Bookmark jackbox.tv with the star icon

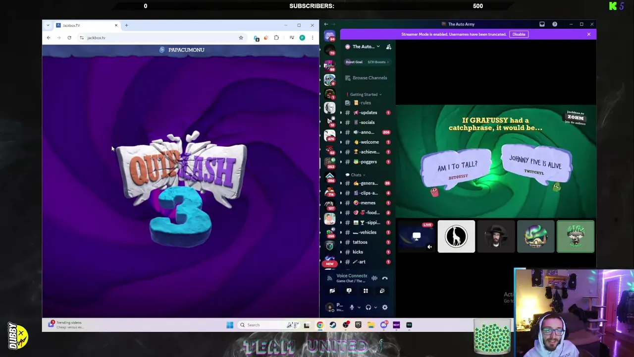tap(241, 38)
